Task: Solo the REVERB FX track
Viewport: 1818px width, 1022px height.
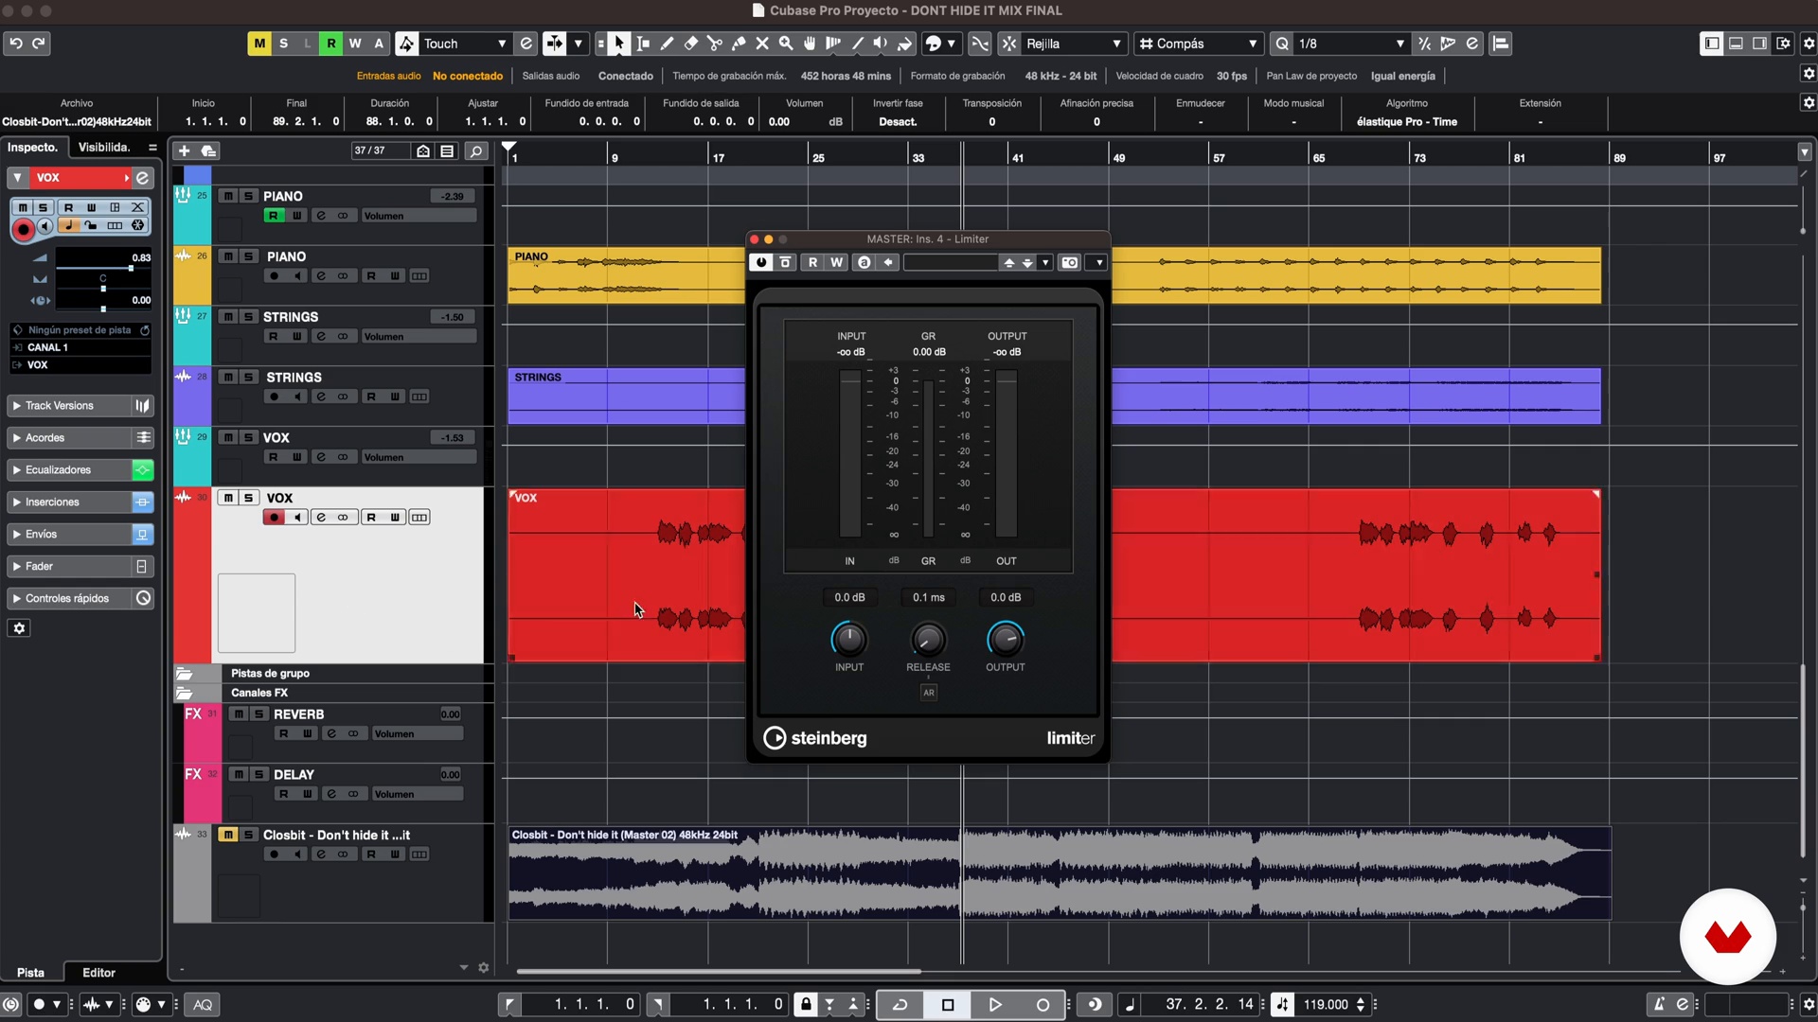Action: tap(258, 714)
